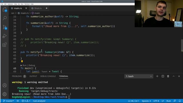Open the Help menu
Screen dimensions: 183x103
click(x=32, y=4)
